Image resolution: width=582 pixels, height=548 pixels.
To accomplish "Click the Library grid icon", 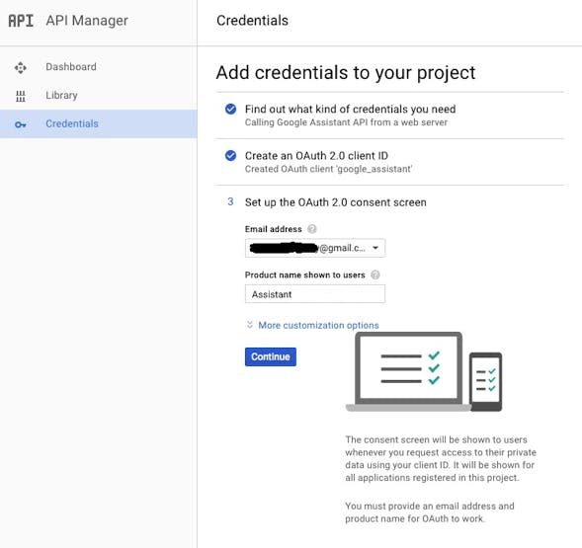I will coord(21,96).
